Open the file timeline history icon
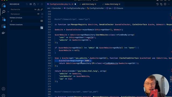 [157, 4]
